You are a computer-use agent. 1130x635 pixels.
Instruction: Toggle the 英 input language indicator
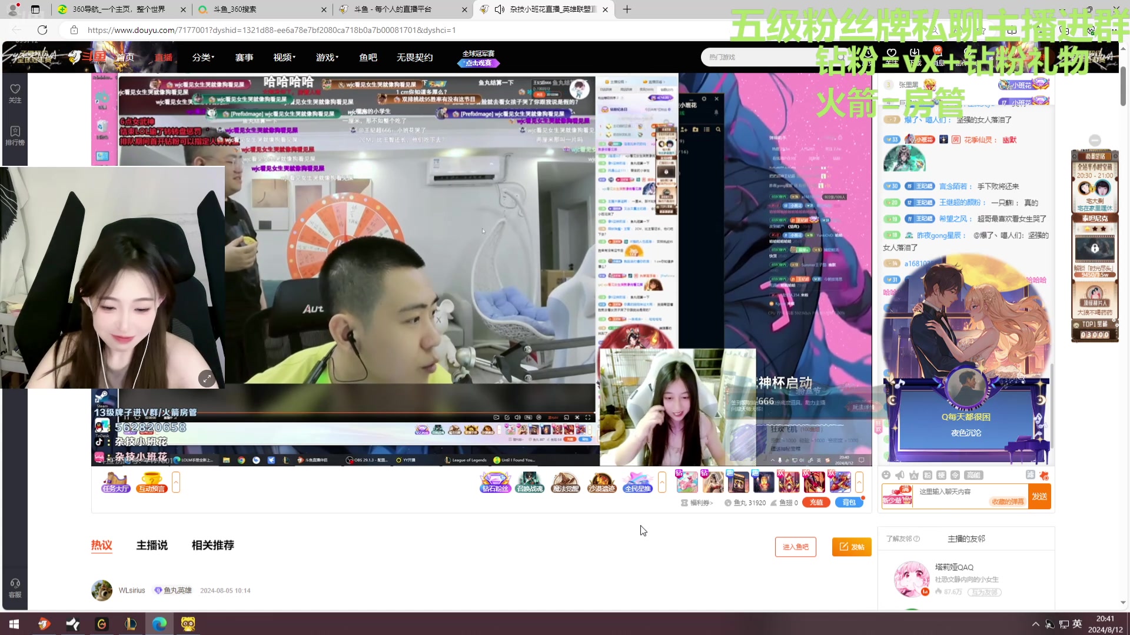click(x=1077, y=624)
